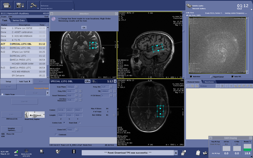Open the Freq. FOV dropdown
Image resolution: width=253 pixels, height=158 pixels.
click(77, 91)
